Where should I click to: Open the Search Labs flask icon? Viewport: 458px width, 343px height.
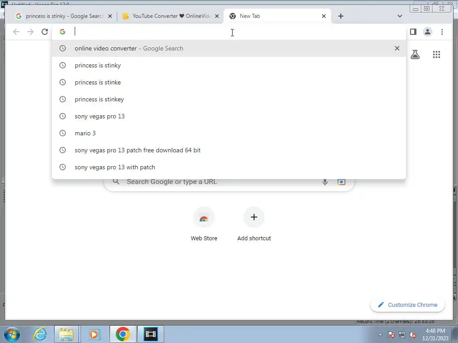pyautogui.click(x=415, y=54)
